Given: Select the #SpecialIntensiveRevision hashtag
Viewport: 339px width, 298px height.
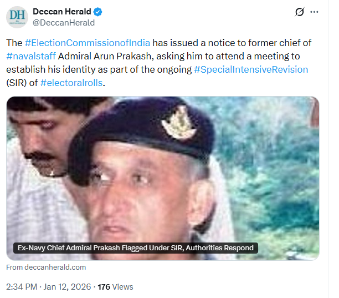Looking at the screenshot, I should click(x=250, y=69).
